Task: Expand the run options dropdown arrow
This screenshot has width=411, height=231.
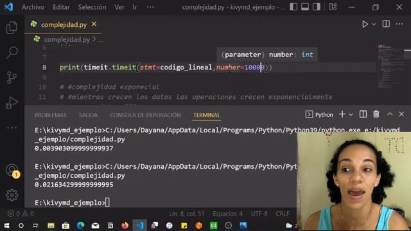Action: [374, 24]
